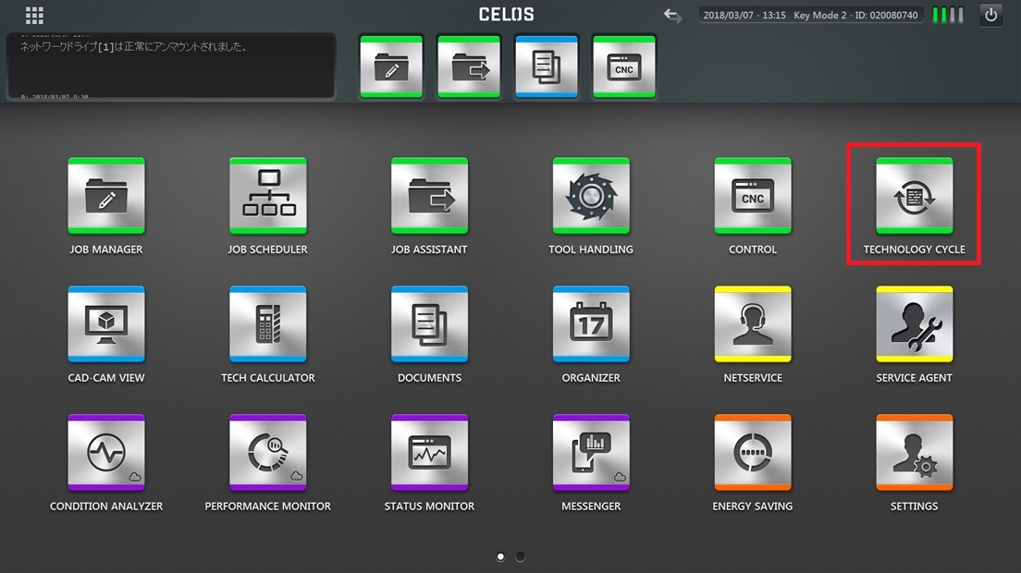Click the green status bars indicator
The image size is (1021, 573).
coord(948,15)
